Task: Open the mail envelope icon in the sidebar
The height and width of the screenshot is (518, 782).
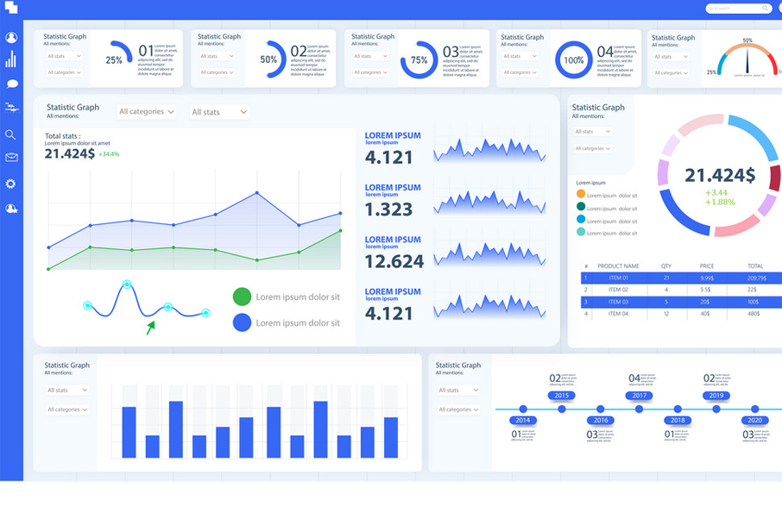Action: point(11,158)
